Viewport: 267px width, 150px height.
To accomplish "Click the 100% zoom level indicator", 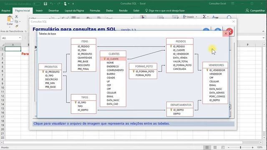I will [259, 147].
